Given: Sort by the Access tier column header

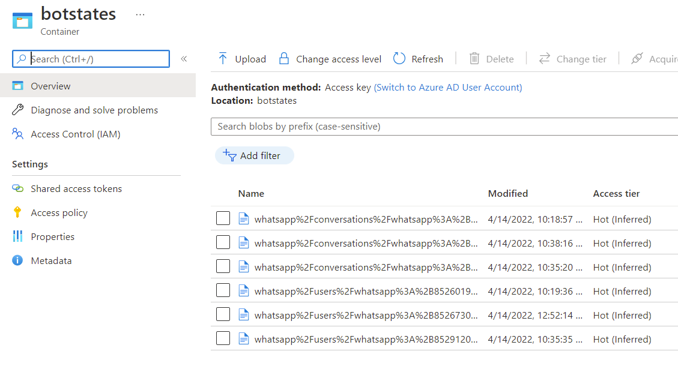Looking at the screenshot, I should pos(616,194).
